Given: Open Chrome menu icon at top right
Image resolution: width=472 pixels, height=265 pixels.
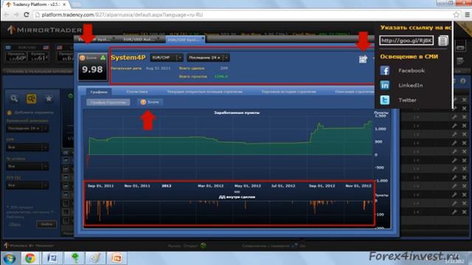Looking at the screenshot, I should point(467,15).
